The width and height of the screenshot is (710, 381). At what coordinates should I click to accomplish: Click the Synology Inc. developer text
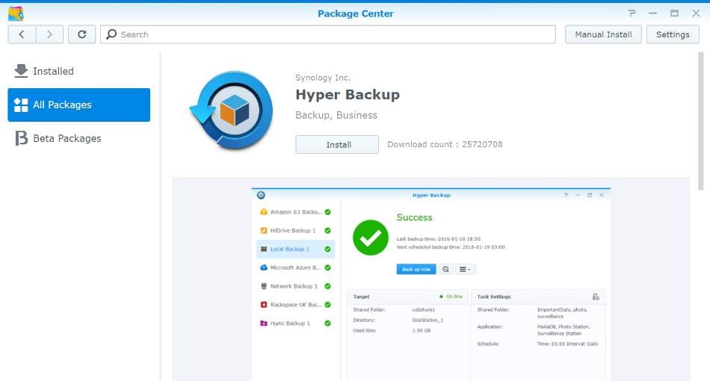322,78
